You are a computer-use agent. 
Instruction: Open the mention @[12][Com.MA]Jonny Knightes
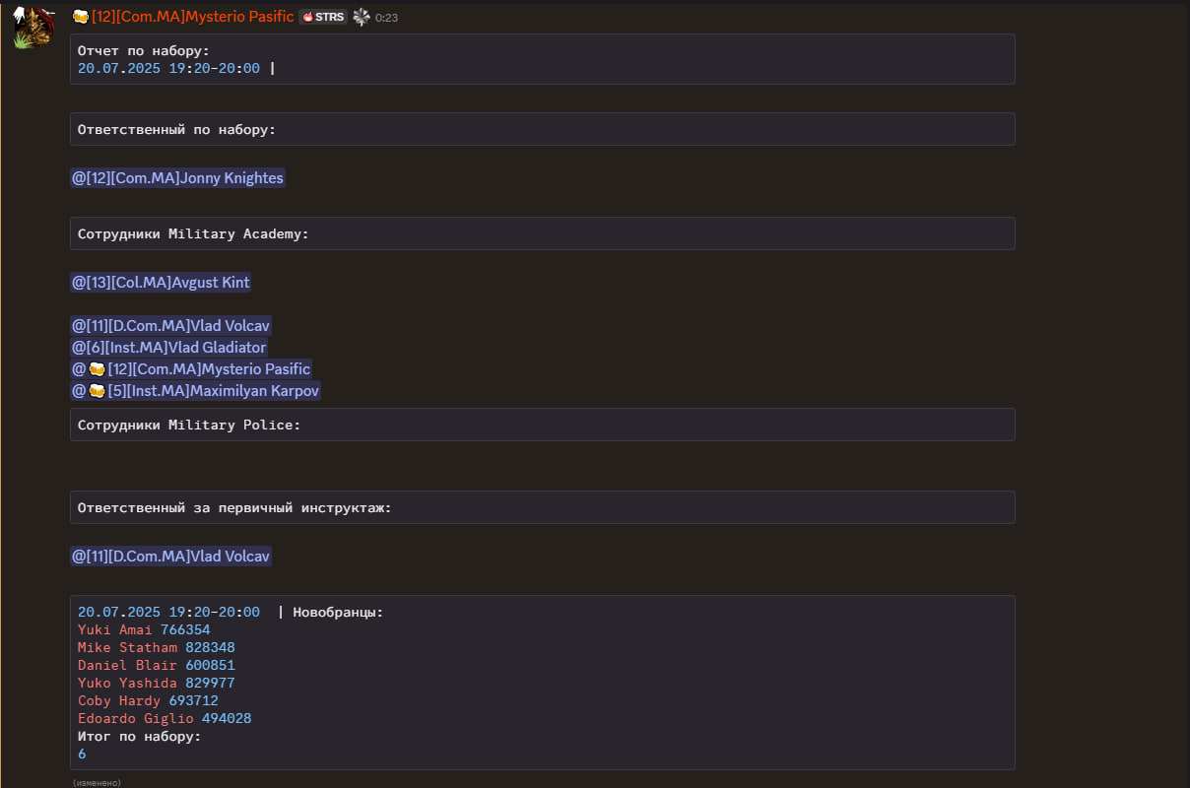[x=177, y=178]
